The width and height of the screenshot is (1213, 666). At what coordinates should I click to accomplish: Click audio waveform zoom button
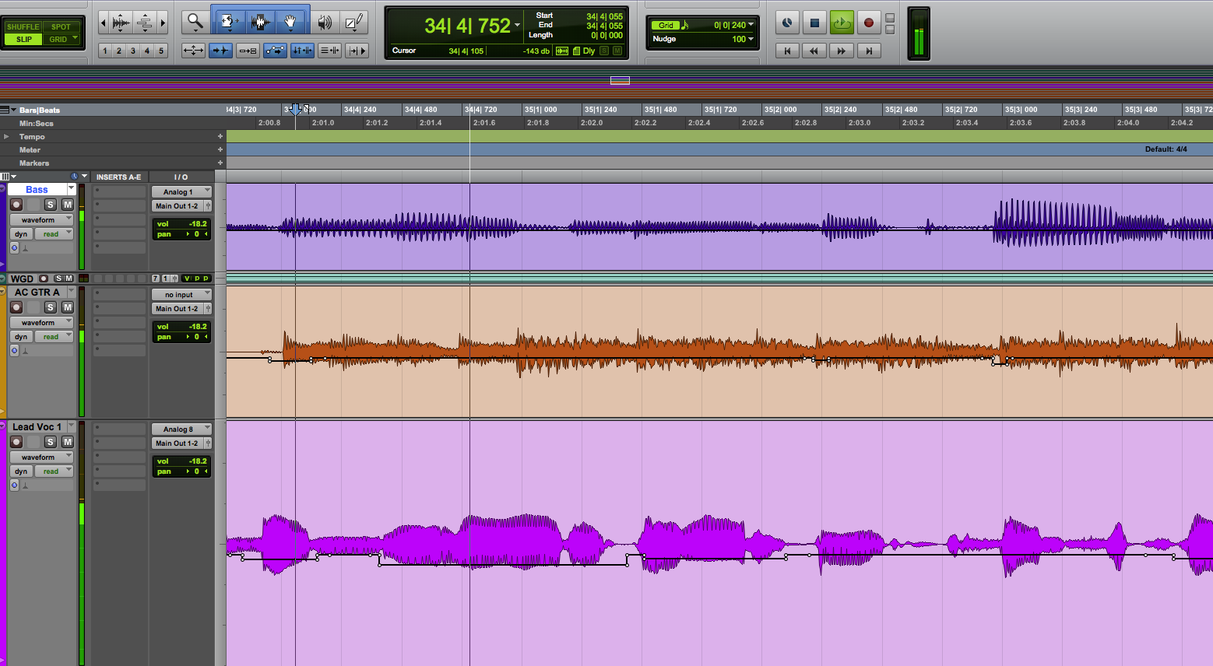pos(121,23)
